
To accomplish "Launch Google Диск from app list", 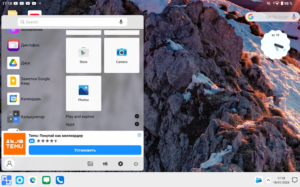I will 19,63.
